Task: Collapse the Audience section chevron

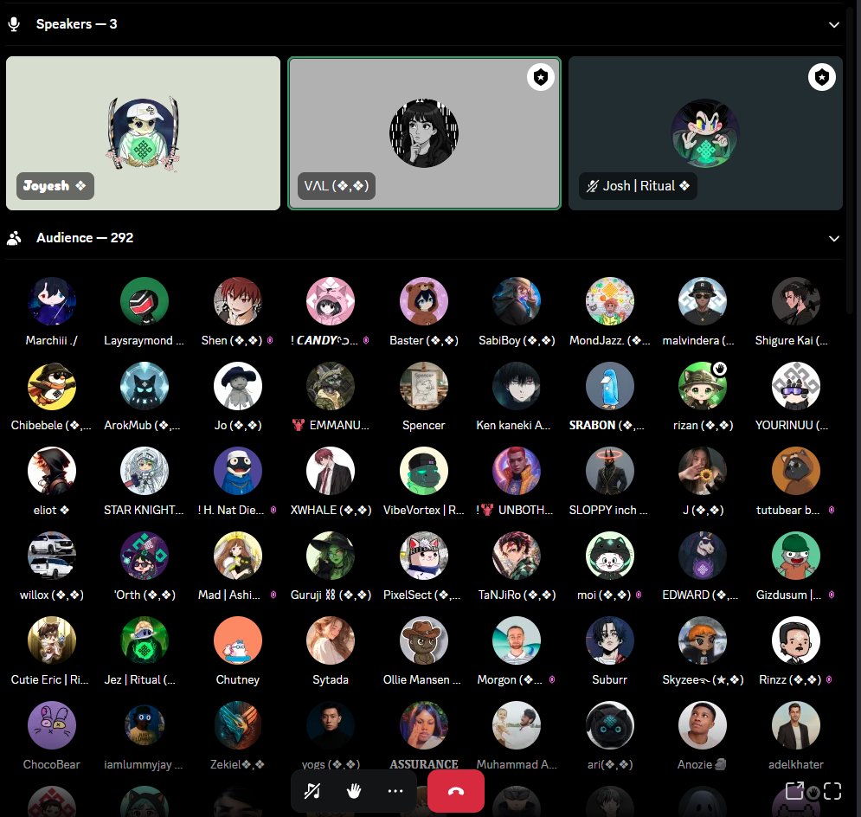Action: [833, 238]
